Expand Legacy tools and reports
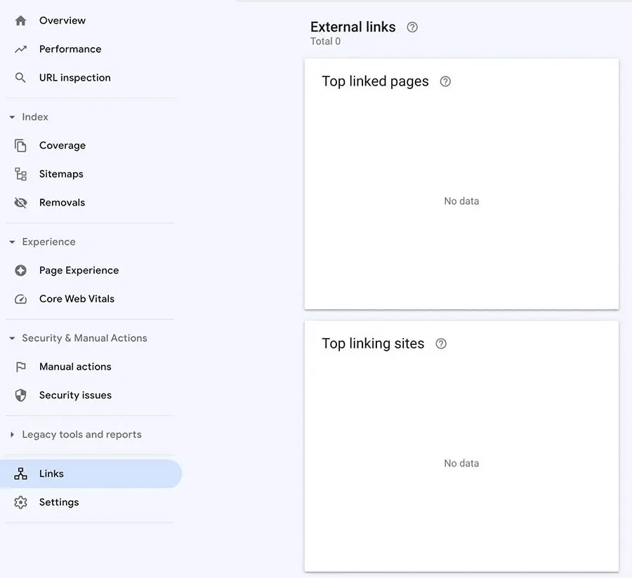This screenshot has height=578, width=632. click(x=12, y=435)
